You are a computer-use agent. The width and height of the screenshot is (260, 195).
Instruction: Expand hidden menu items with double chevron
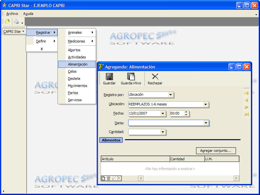[42, 49]
